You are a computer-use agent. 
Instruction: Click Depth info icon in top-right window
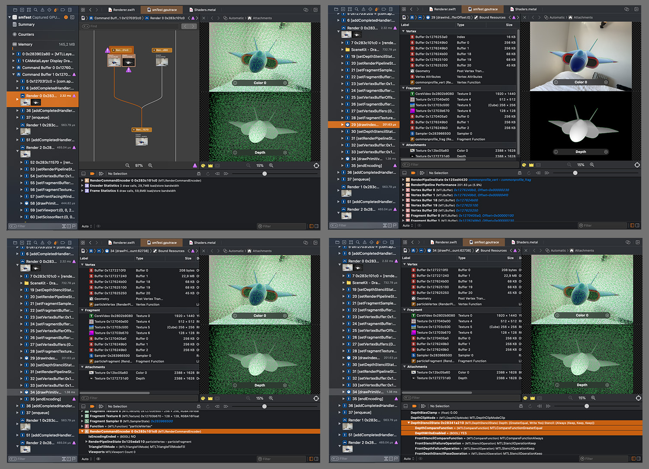(556, 152)
